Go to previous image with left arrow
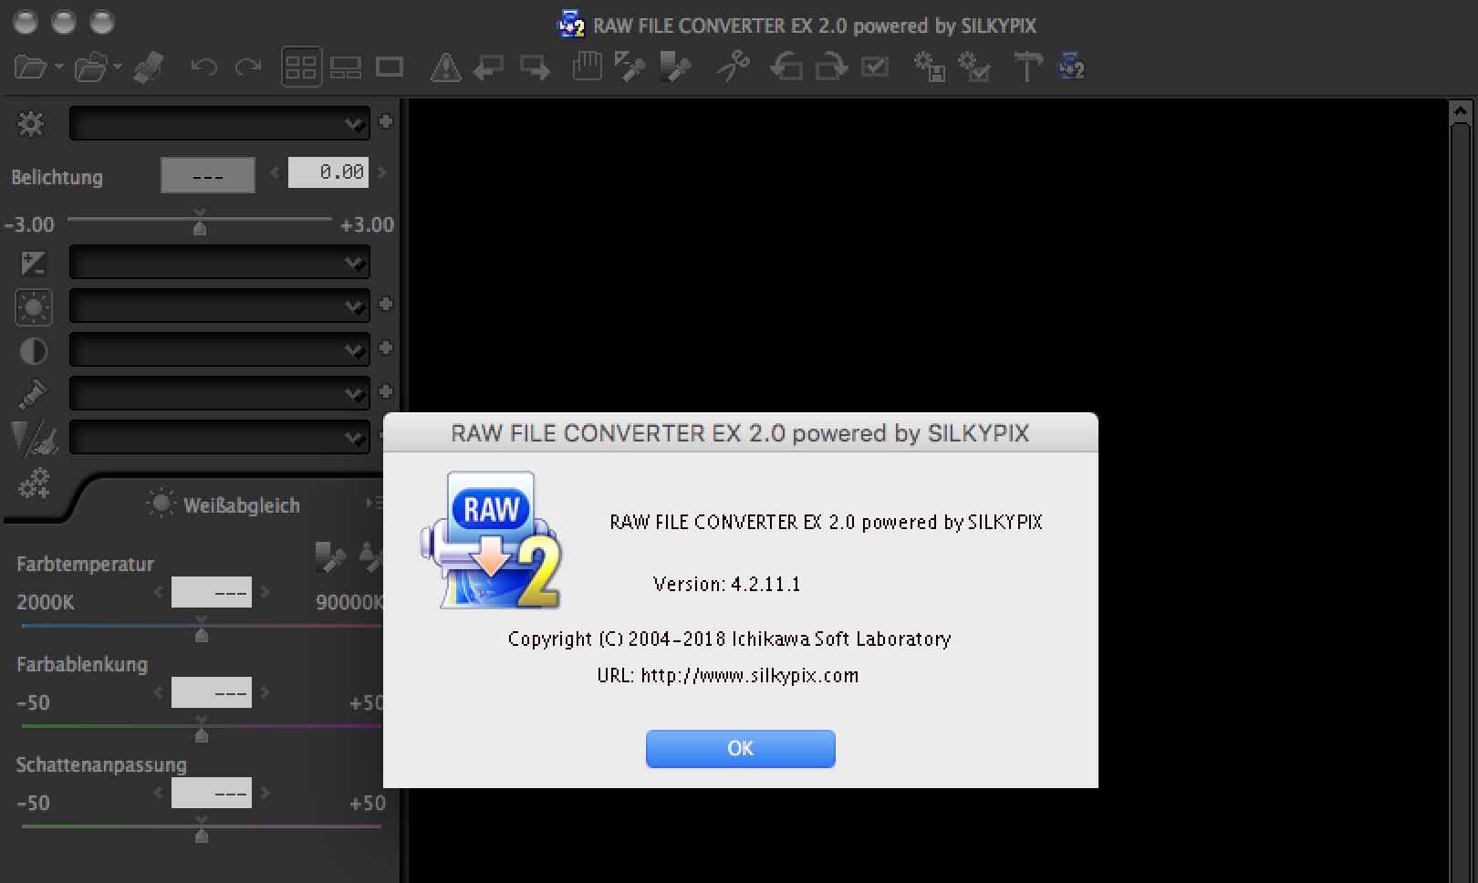Image resolution: width=1478 pixels, height=883 pixels. tap(489, 68)
